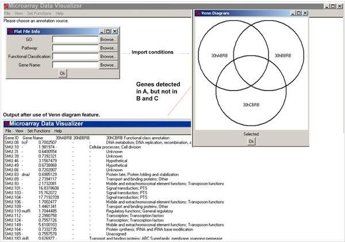Click the Flat File Info title bar icon
The height and width of the screenshot is (242, 345).
(10, 31)
